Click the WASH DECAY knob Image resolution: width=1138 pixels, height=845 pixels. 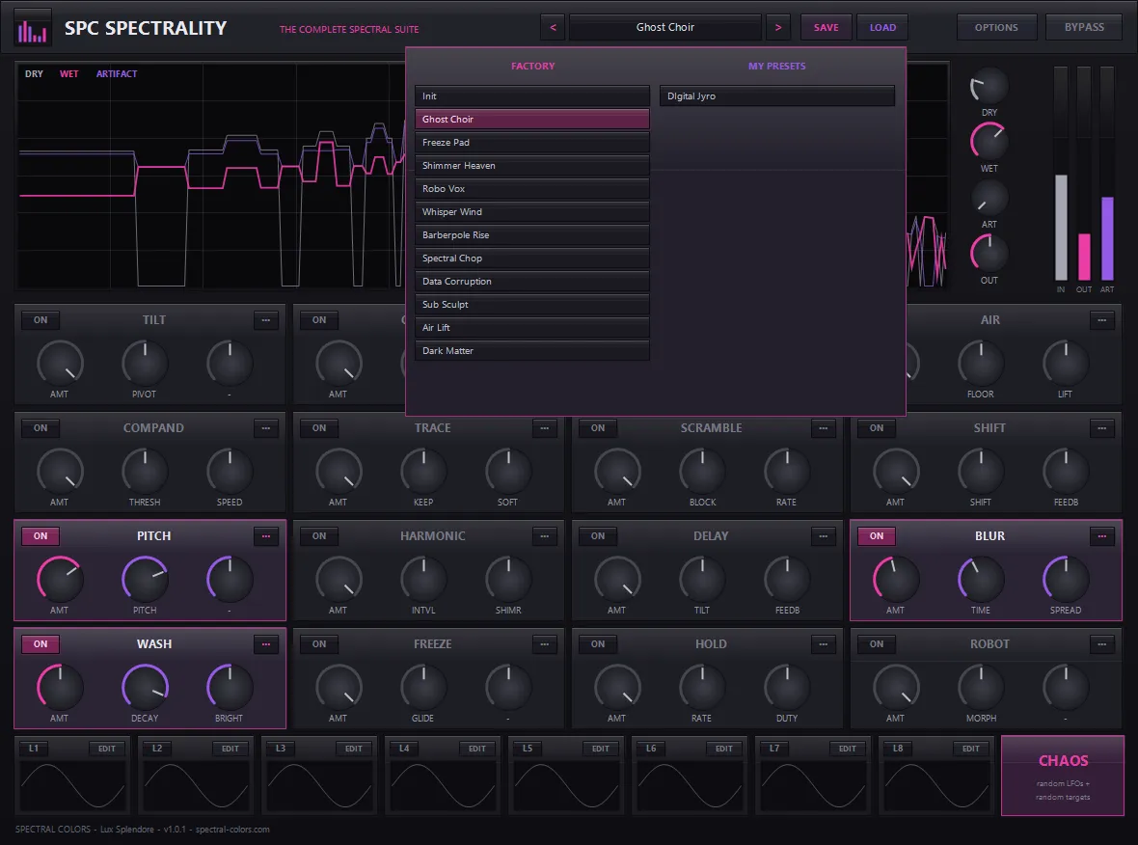tap(146, 688)
